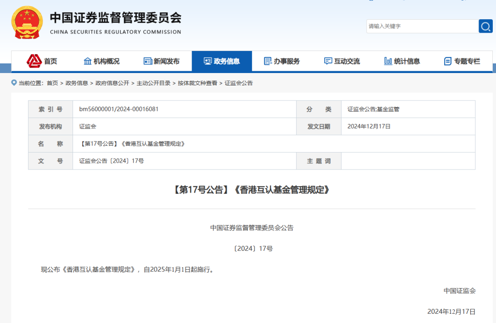Viewport: 496px width, 323px height.
Task: Click the CSRC national emblem logo
Action: click(x=27, y=23)
